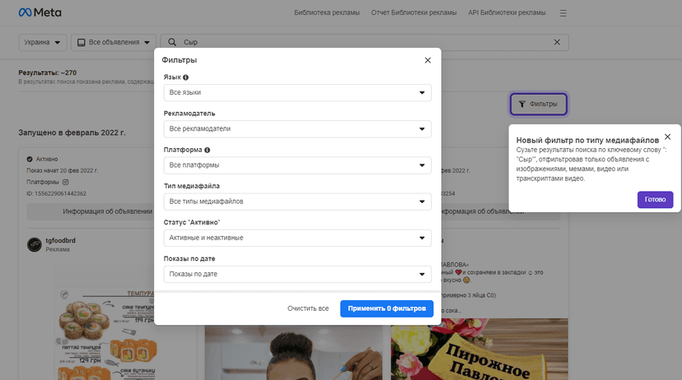
Task: Open the Все рекламодатели dropdown
Action: click(x=297, y=129)
